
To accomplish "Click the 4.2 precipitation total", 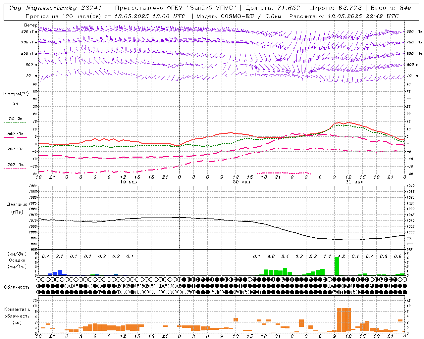I will pyautogui.click(x=341, y=256).
